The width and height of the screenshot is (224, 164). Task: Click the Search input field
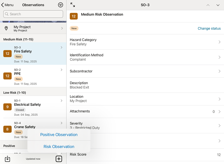click(33, 14)
